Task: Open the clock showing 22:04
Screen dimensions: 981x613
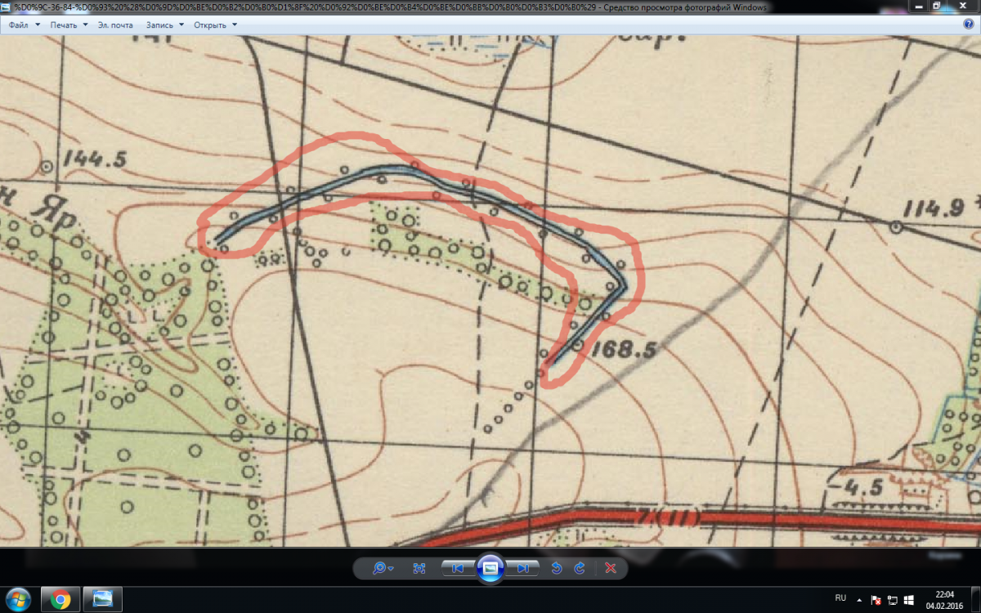Action: 943,599
